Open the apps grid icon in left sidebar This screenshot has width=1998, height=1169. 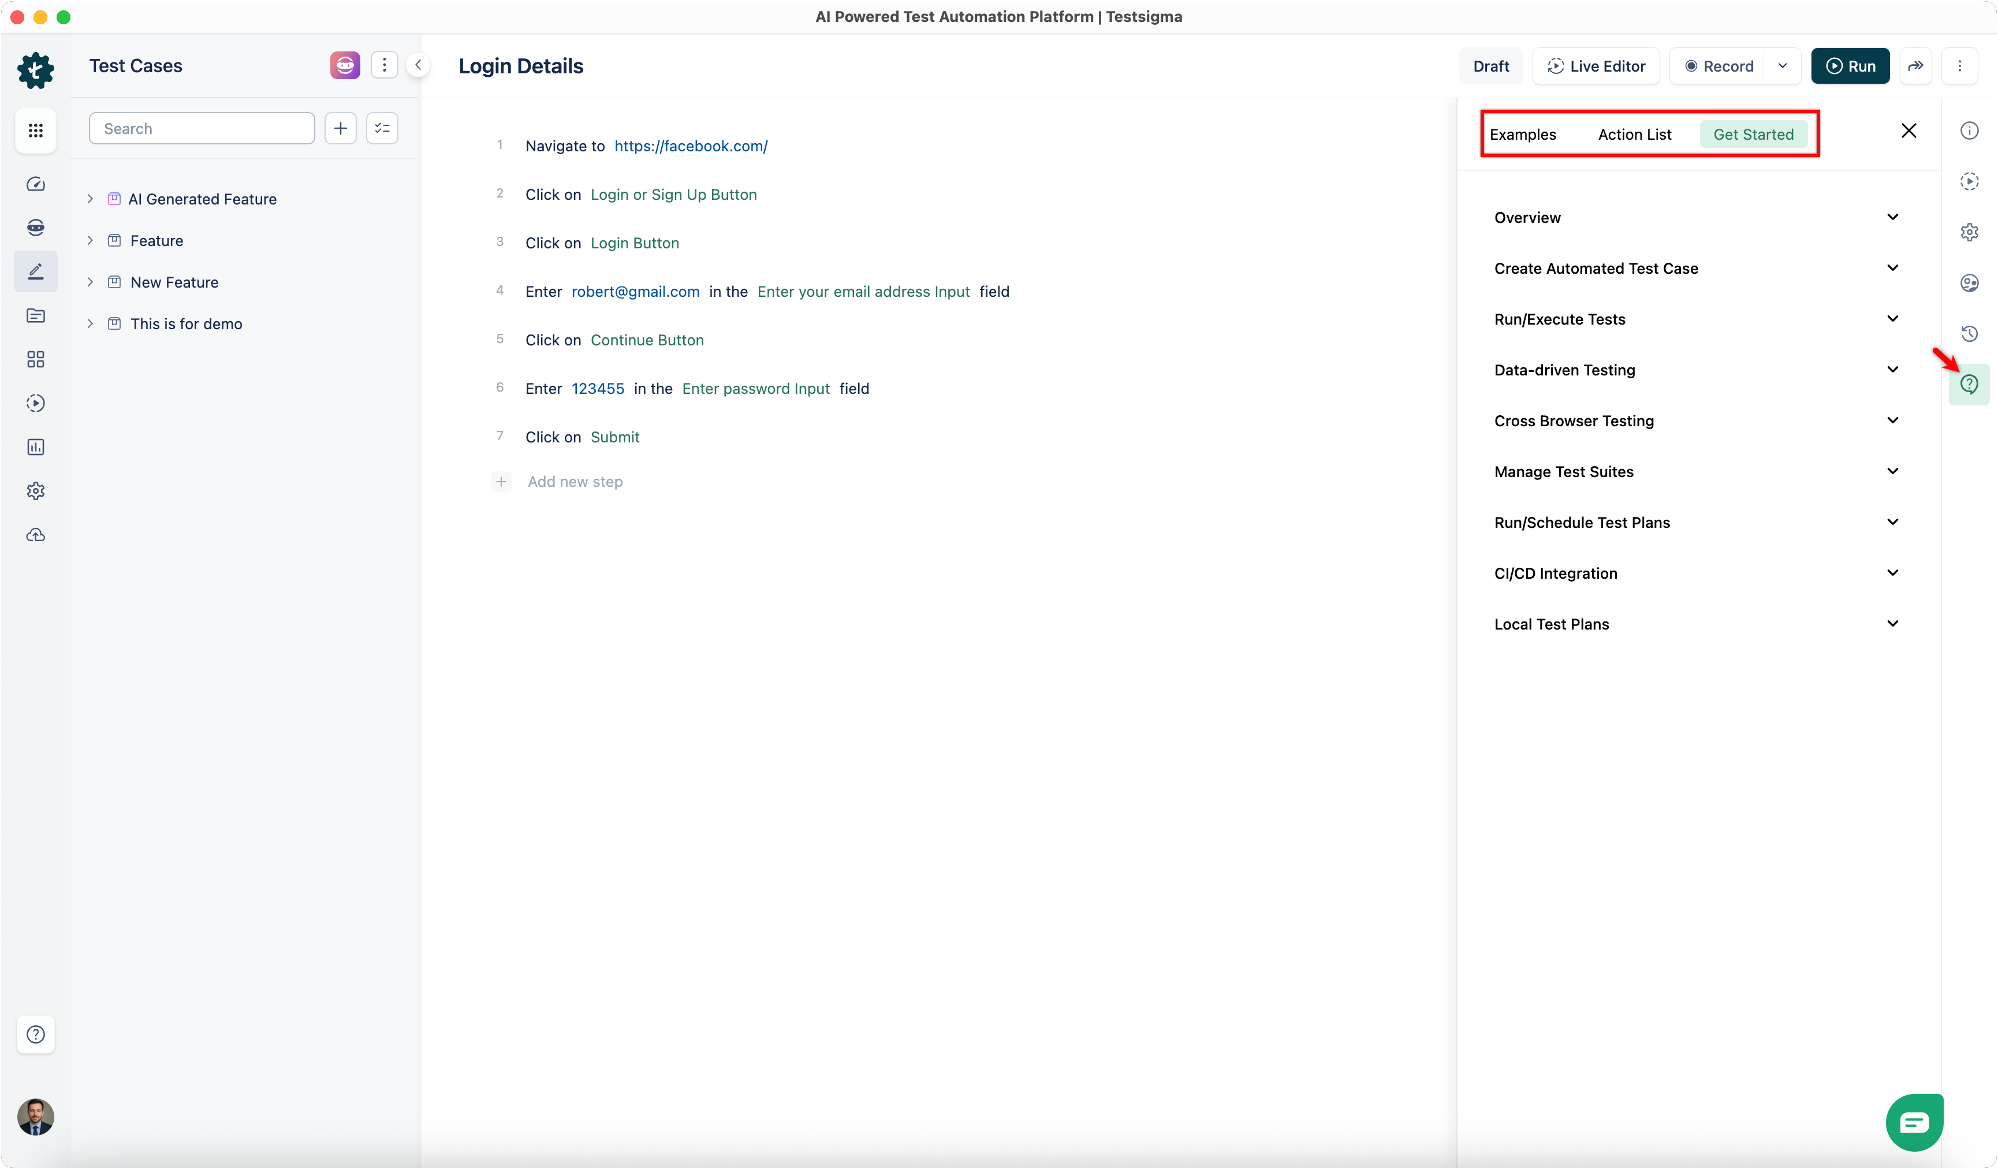click(x=36, y=130)
